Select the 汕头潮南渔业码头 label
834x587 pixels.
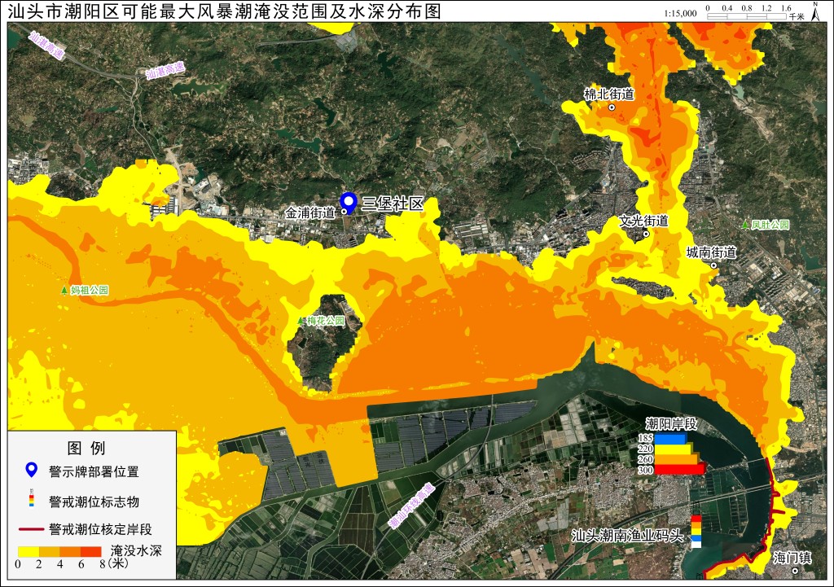point(628,536)
